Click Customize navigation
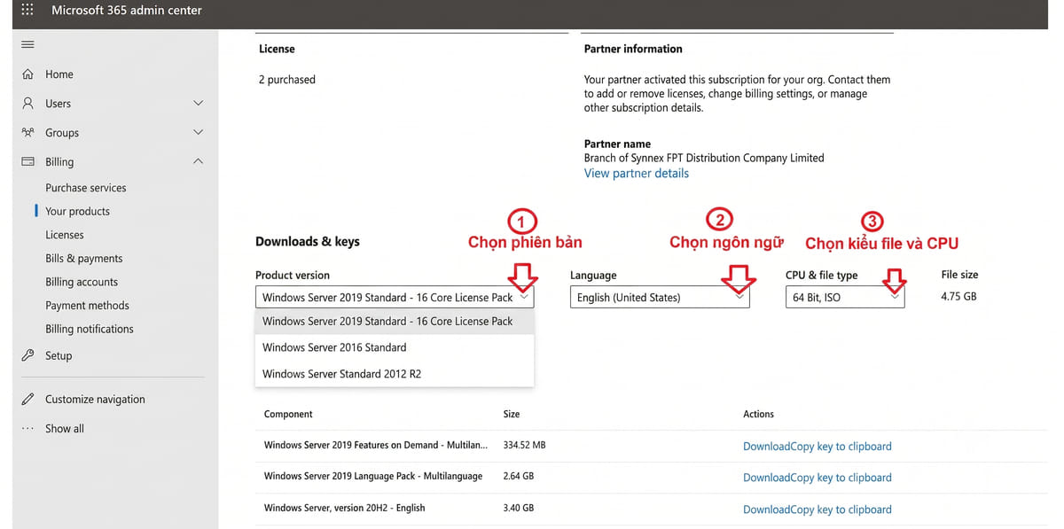Screen dimensions: 1064x529 [95, 399]
